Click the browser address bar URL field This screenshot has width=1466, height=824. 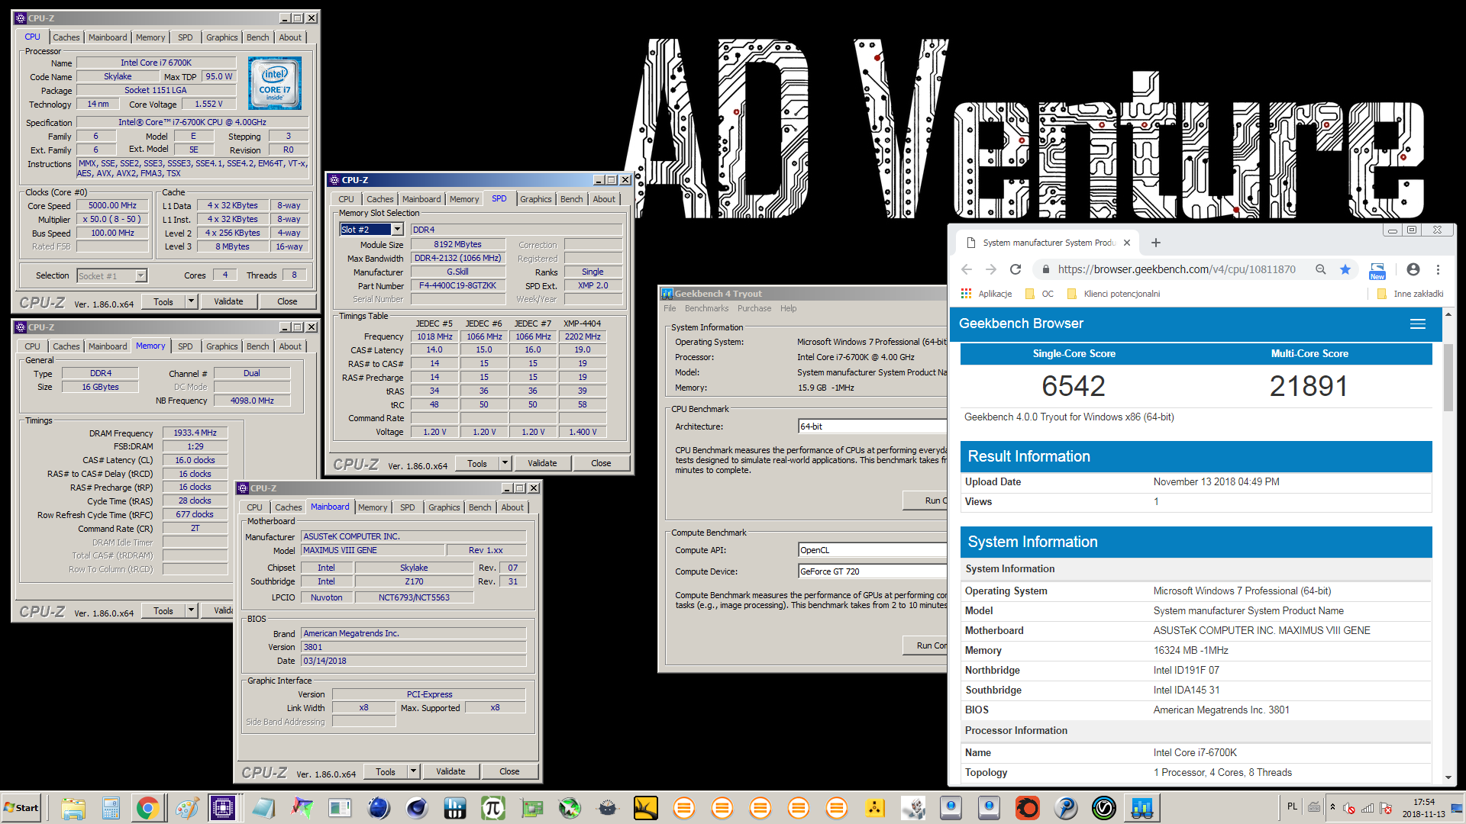tap(1177, 269)
